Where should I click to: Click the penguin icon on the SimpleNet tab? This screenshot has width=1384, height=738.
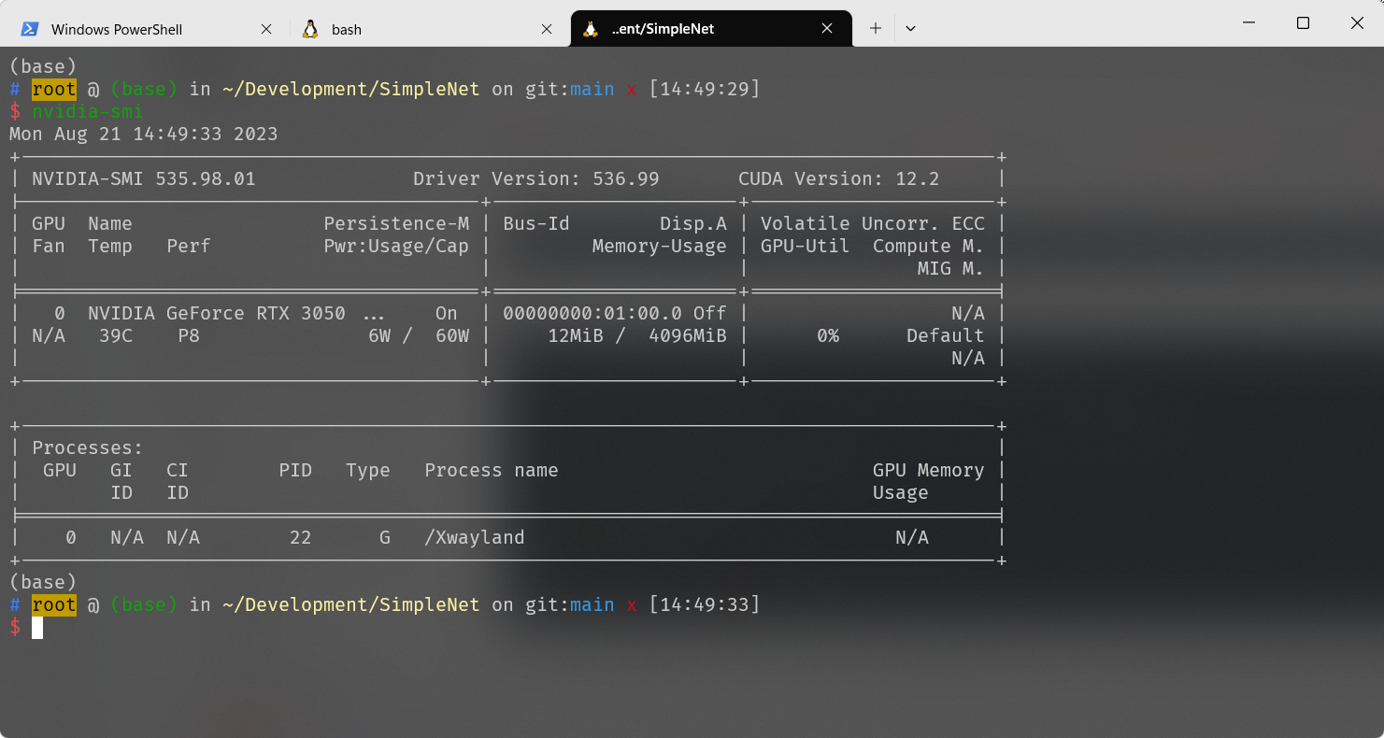(590, 28)
